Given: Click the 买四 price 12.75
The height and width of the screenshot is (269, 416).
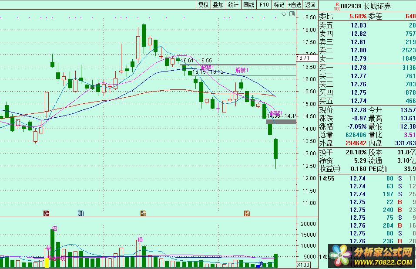Looking at the screenshot, I should tap(359, 92).
